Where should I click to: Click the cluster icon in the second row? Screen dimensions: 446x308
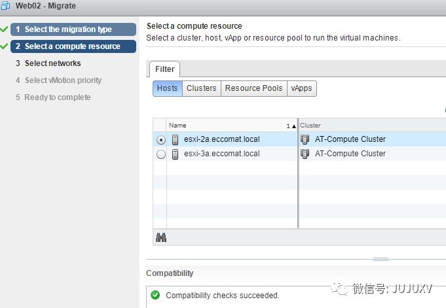(x=305, y=154)
